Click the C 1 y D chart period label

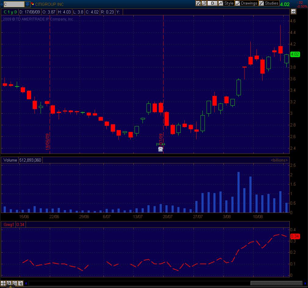click(10, 12)
